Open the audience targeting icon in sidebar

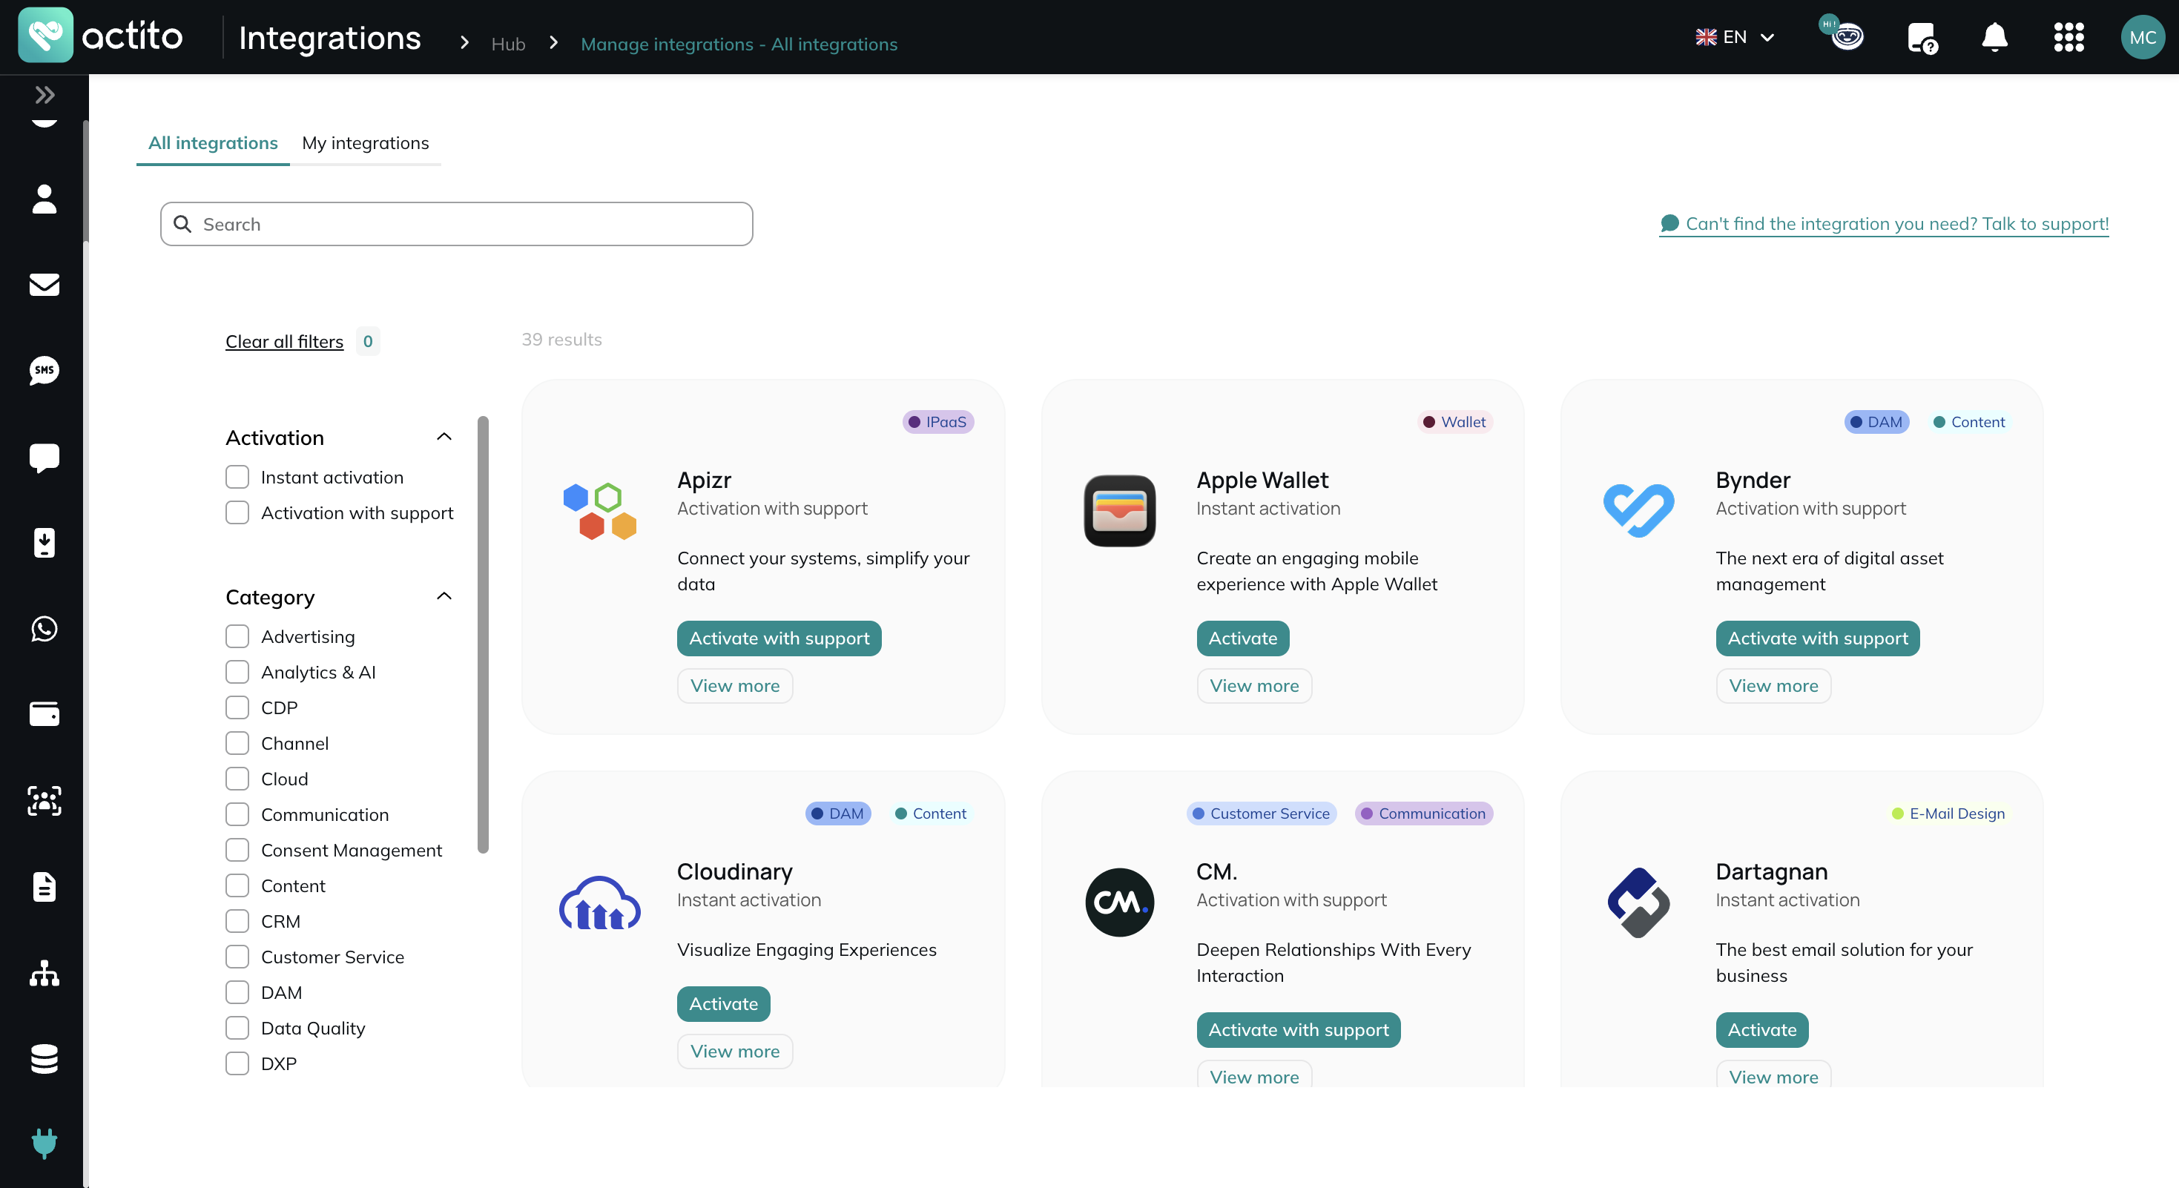[44, 801]
